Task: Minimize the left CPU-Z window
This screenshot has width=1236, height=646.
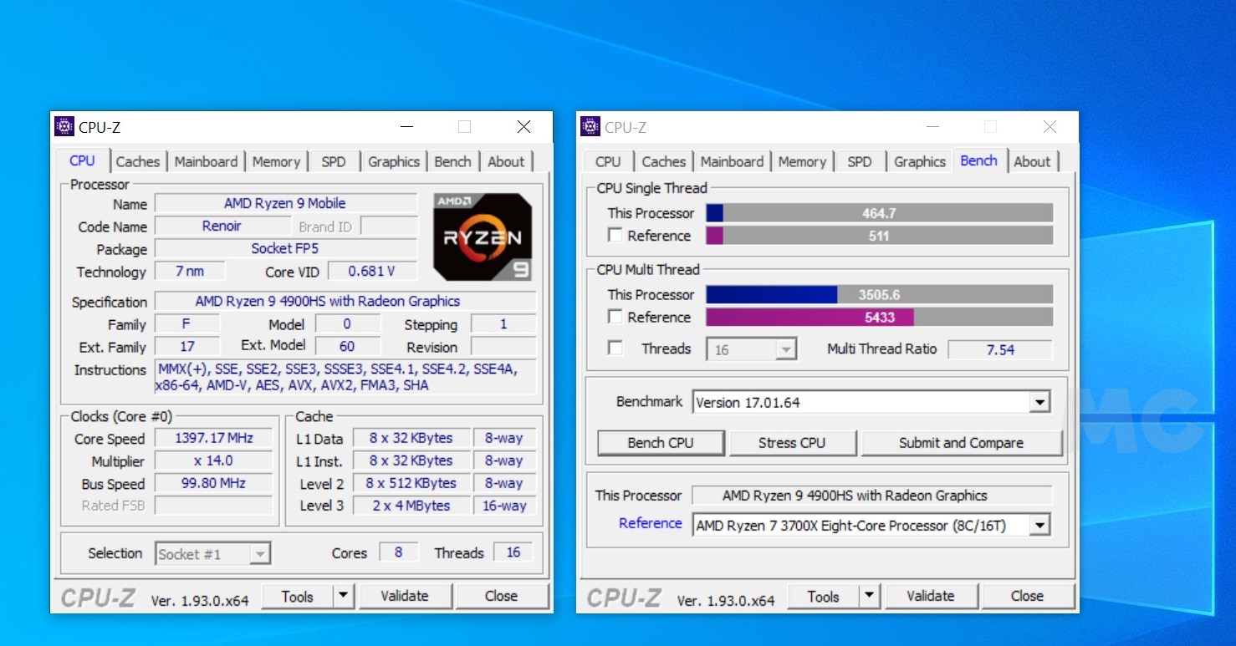Action: [x=406, y=127]
